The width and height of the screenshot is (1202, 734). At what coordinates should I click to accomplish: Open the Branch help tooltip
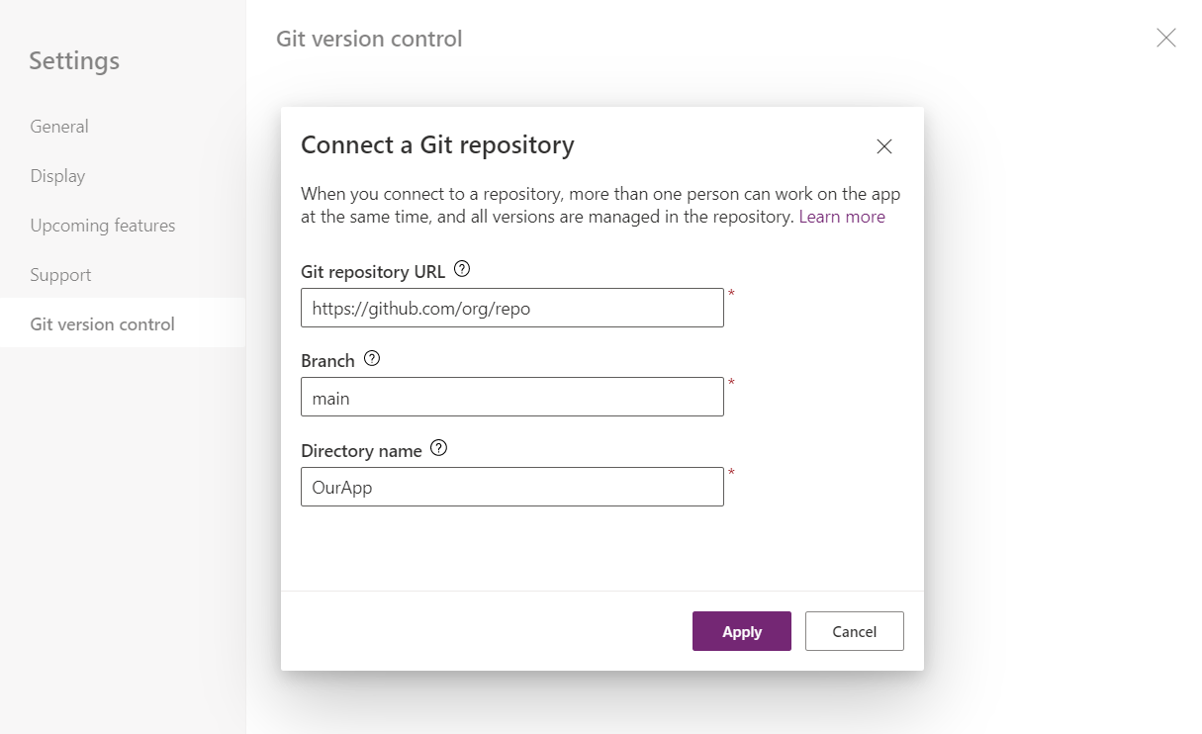pos(371,359)
